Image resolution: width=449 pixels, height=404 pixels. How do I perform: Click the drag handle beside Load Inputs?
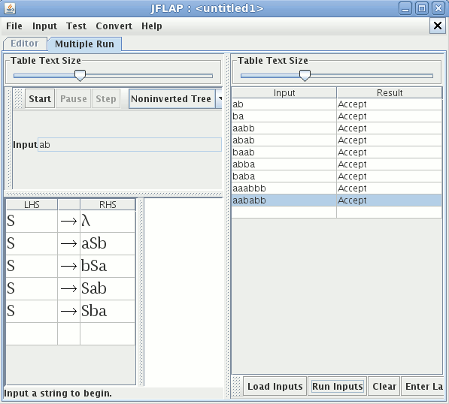pos(237,386)
